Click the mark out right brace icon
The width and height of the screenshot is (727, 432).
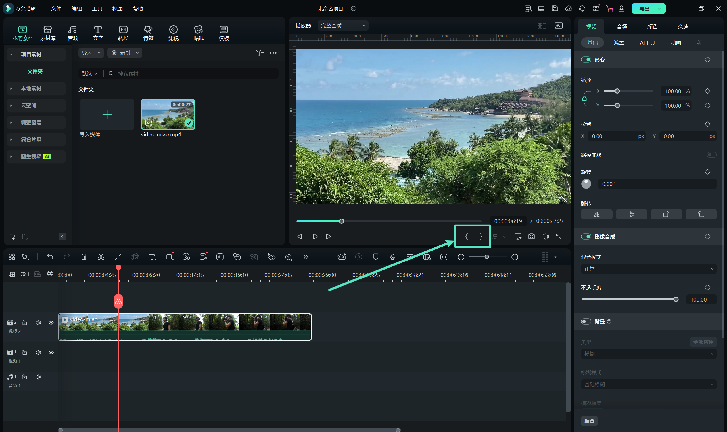tap(481, 236)
